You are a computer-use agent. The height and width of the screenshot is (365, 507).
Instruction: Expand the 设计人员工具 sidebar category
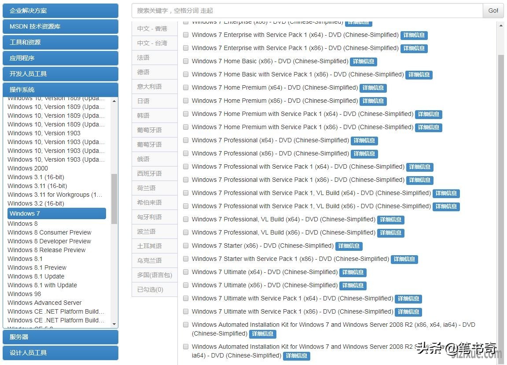60,353
